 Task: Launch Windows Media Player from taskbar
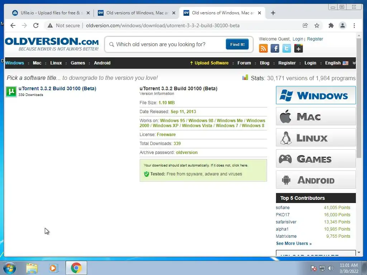coord(54,268)
